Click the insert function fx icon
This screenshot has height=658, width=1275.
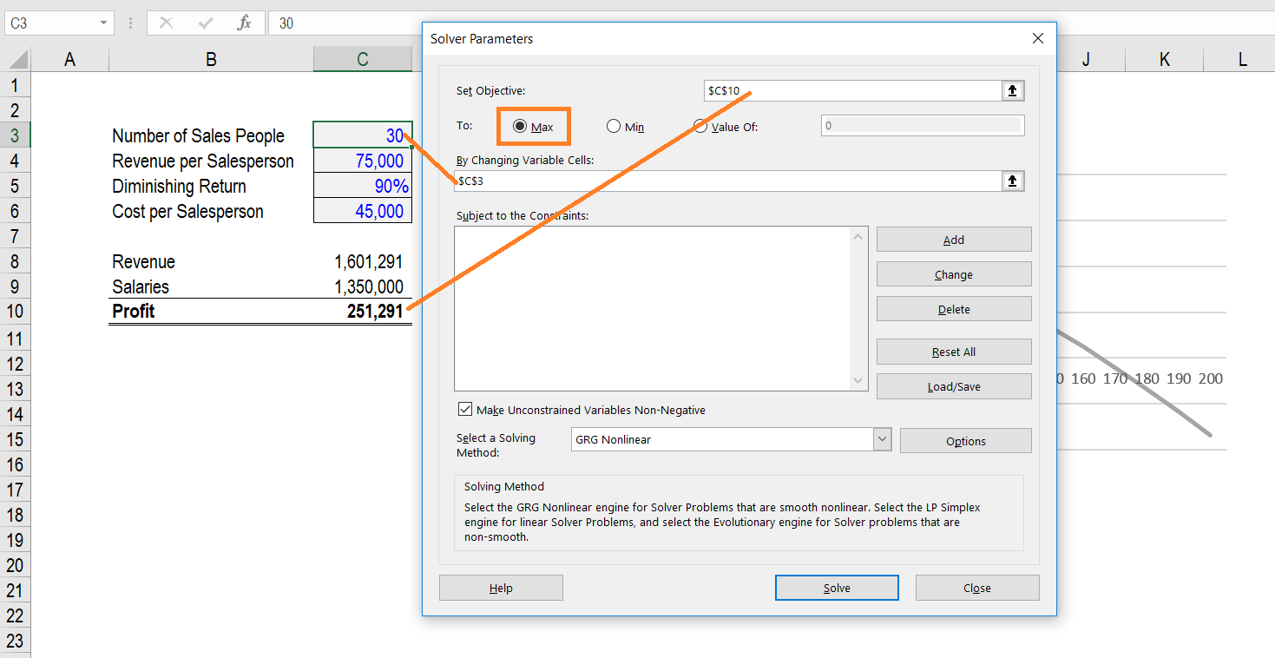coord(245,23)
